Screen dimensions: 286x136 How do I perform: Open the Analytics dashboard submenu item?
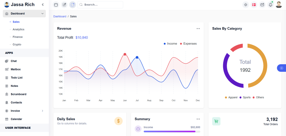(x=18, y=29)
